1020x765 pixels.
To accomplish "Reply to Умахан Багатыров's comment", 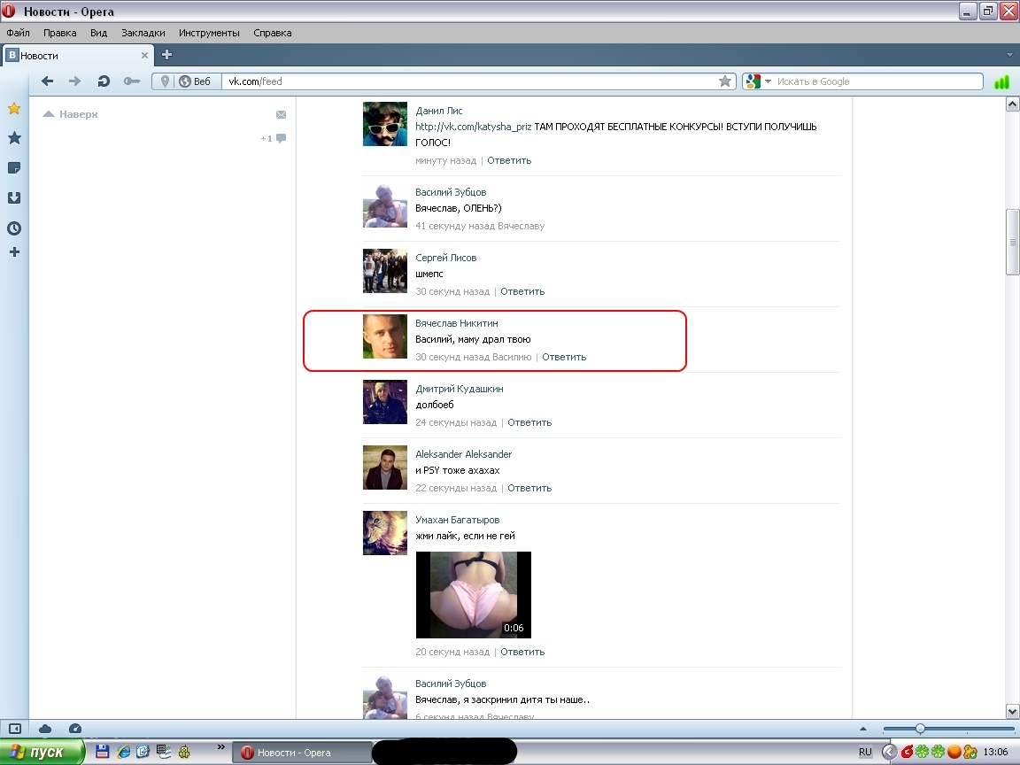I will [522, 652].
